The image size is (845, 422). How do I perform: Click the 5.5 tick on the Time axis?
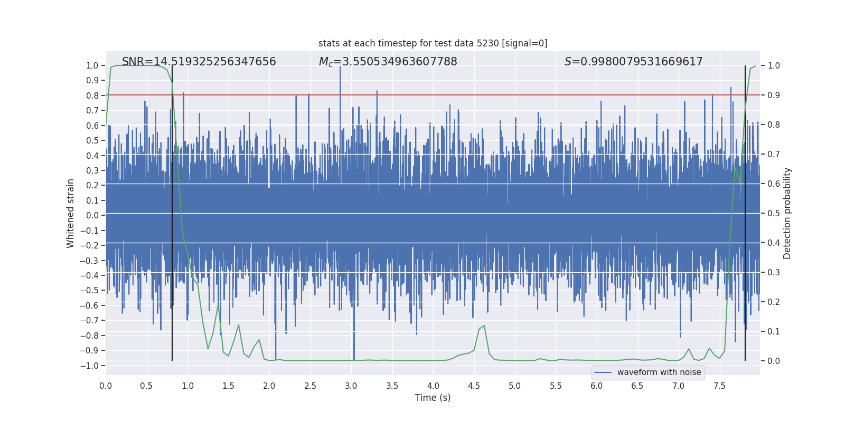click(556, 386)
